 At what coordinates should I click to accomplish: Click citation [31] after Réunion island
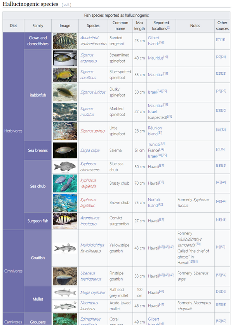160,133
